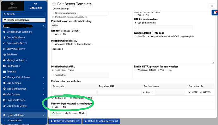Click the Create Sub-Server arrow icon

[x=4, y=37]
